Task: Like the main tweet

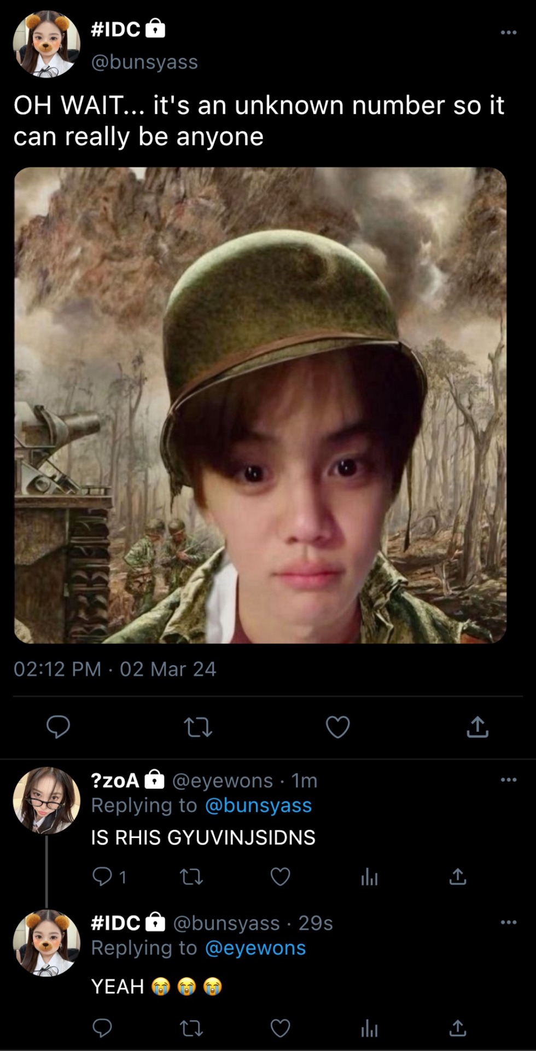Action: pyautogui.click(x=337, y=727)
